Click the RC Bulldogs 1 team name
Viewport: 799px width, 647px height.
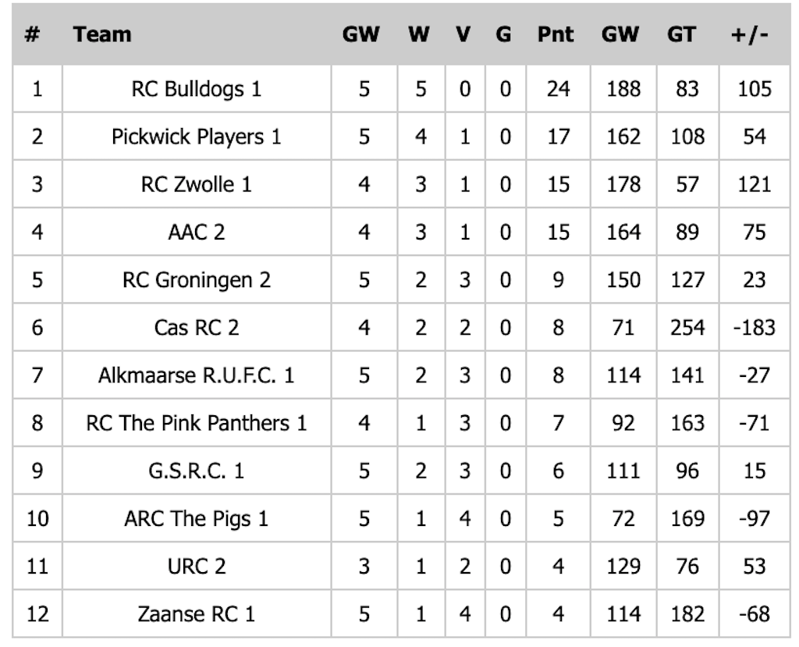pyautogui.click(x=196, y=89)
